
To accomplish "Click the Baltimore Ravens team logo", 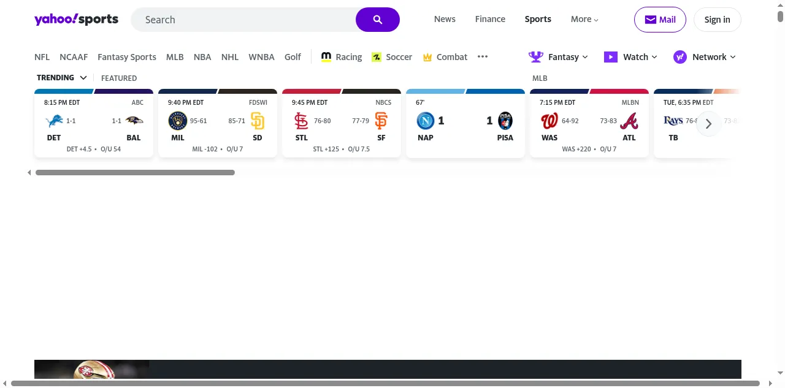I will 134,121.
